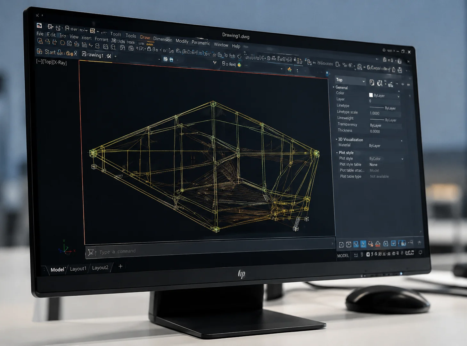The width and height of the screenshot is (467, 346).
Task: Click the Thickness 0.0000 value
Action: [375, 131]
